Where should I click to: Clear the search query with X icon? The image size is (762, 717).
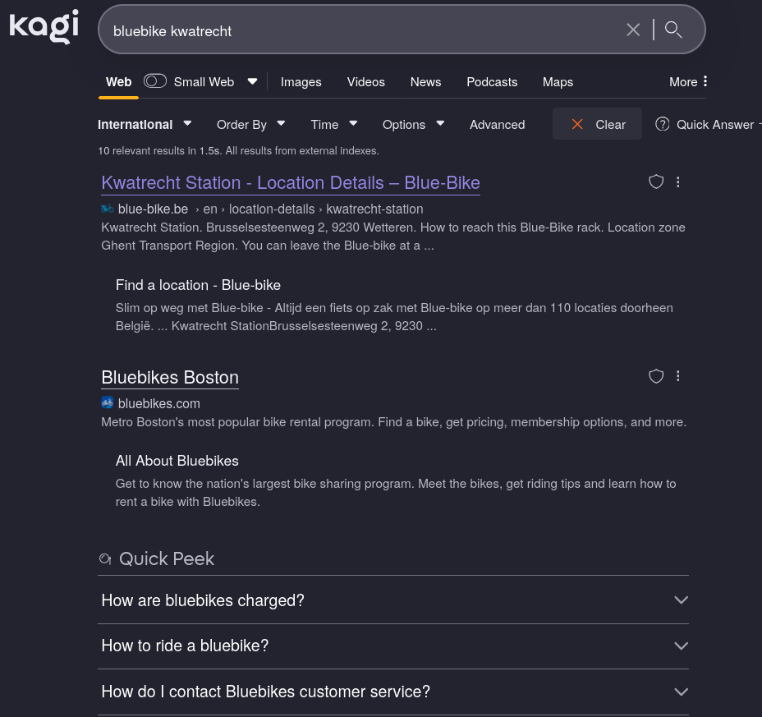[x=633, y=30]
